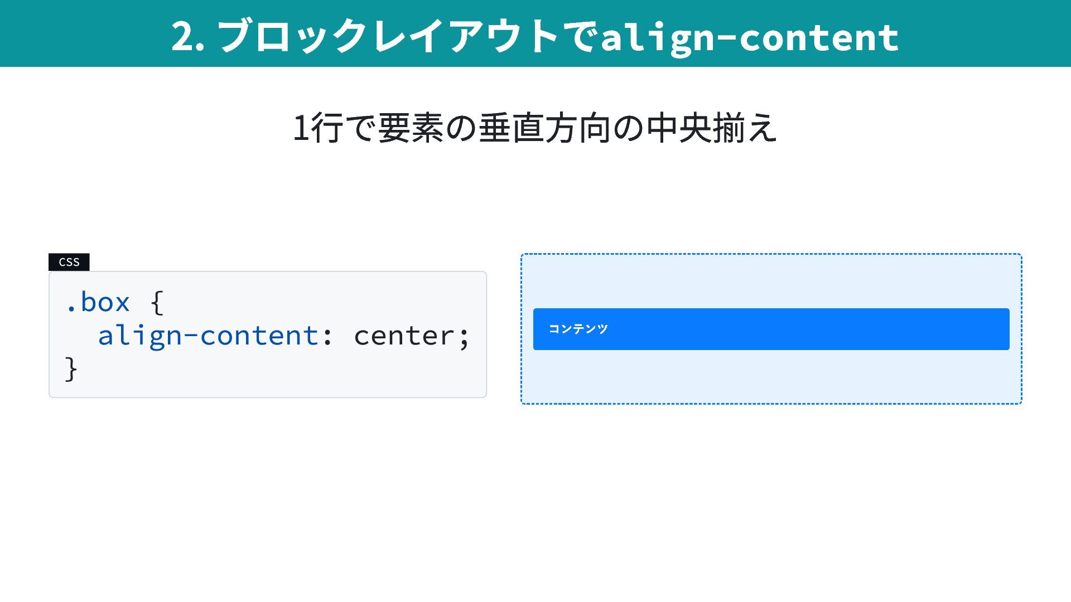
Task: Click the コンテンツ text label
Action: coord(578,329)
